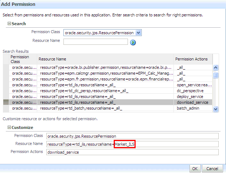Edit the Customize Permission Actions field
The width and height of the screenshot is (226, 173).
(132, 152)
